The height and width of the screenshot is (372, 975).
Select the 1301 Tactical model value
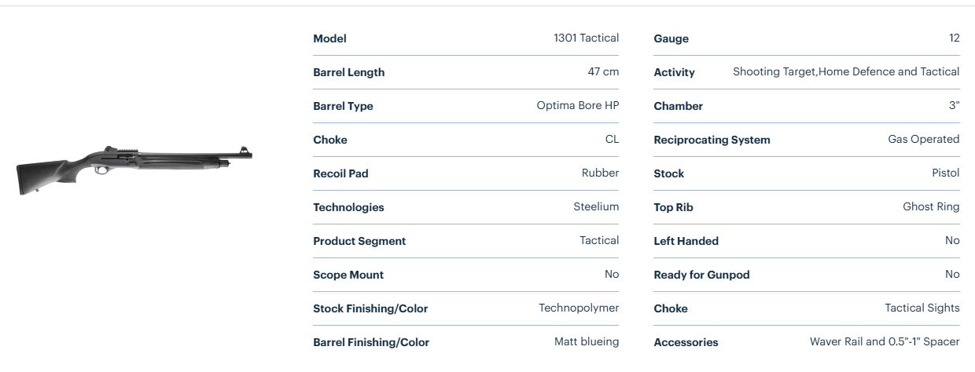(586, 38)
